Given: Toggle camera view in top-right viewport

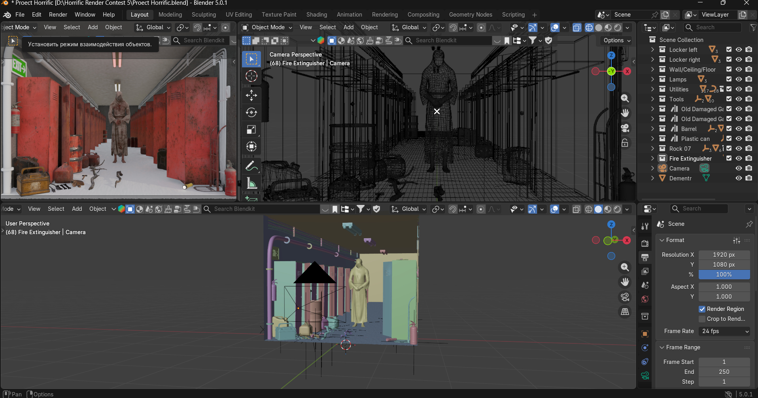Looking at the screenshot, I should pos(625,128).
